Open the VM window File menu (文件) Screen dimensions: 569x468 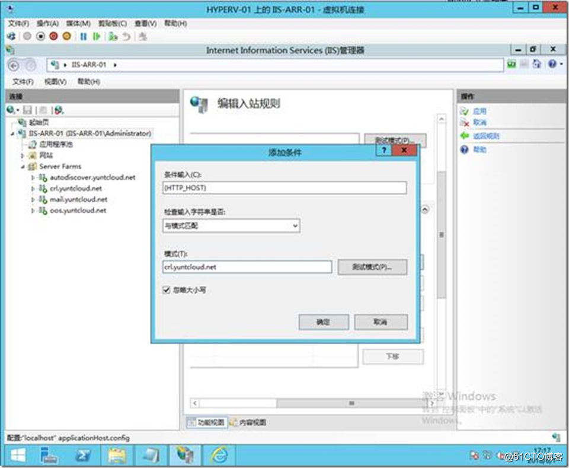coord(18,24)
